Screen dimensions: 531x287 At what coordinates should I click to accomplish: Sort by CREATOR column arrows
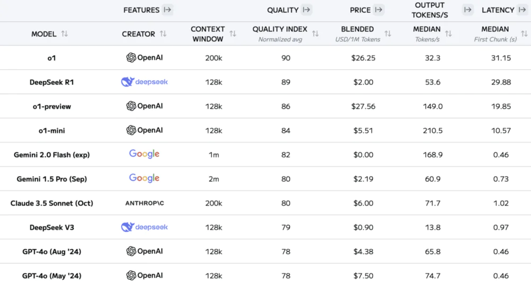tap(163, 33)
